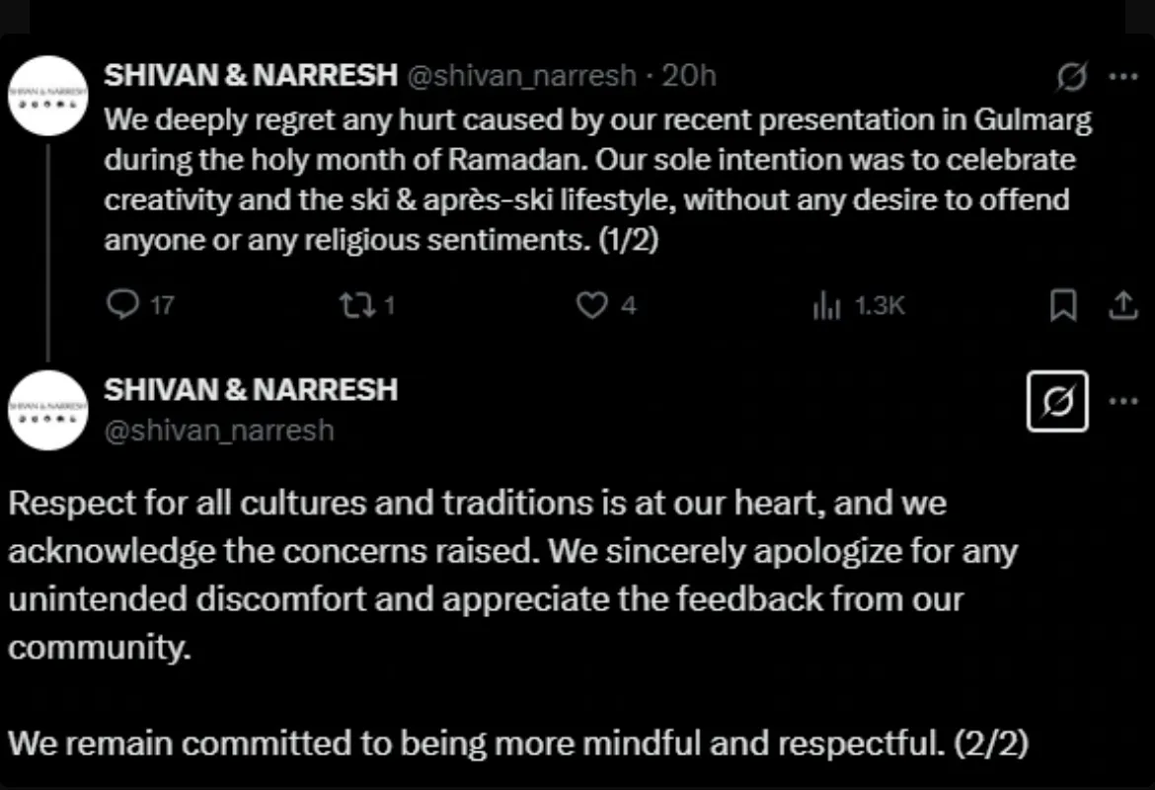Screen dimensions: 1155x790
Task: Click the @shivan_narresh handle beside the timestamp
Action: tap(521, 76)
